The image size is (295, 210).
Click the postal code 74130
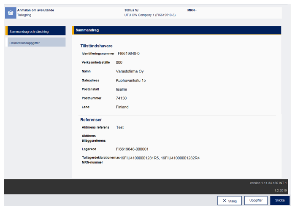121,98
